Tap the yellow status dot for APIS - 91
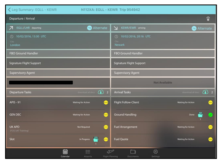Screen dimensions: 224x162 click(x=106, y=102)
